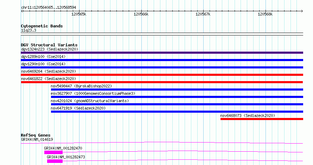The height and width of the screenshot is (165, 313).
Task: Select the magenta exon box of NM_001282473
Action: click(55, 161)
